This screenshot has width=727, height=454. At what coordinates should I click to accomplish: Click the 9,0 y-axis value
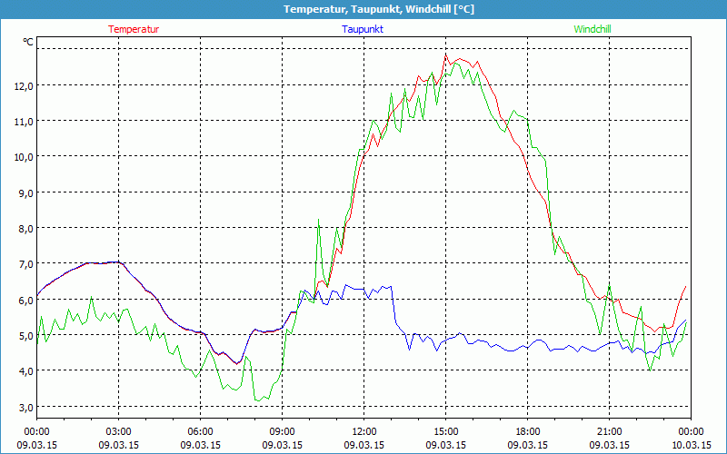(x=26, y=192)
